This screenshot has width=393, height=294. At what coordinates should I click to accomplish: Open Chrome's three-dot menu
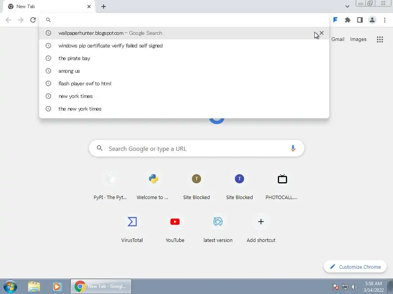click(385, 20)
